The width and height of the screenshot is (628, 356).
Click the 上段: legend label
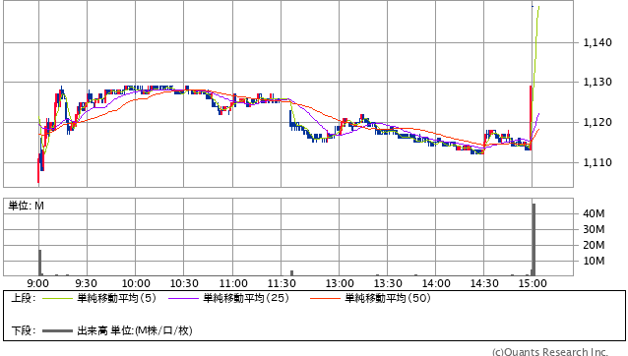click(x=24, y=298)
